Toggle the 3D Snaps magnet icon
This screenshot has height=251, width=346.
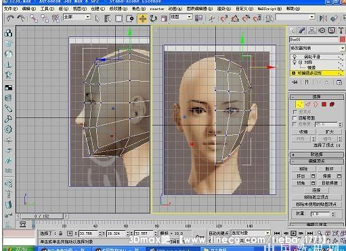point(224,18)
